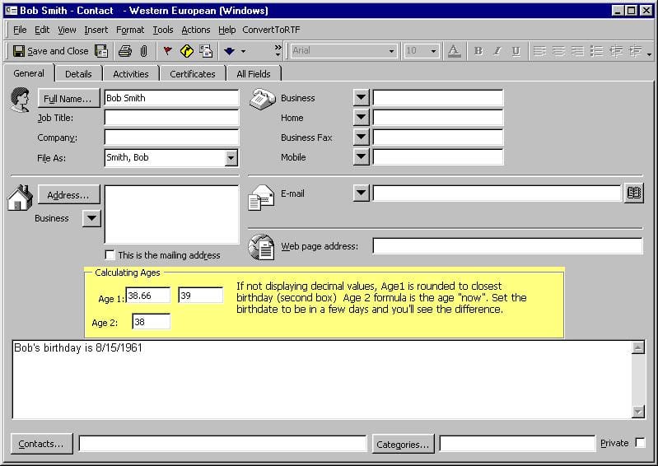
Task: Click the Web page address field
Action: coord(507,246)
